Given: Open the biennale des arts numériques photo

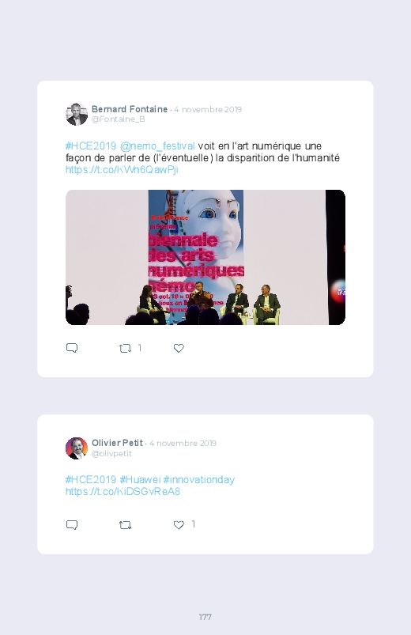Looking at the screenshot, I should 205,257.
